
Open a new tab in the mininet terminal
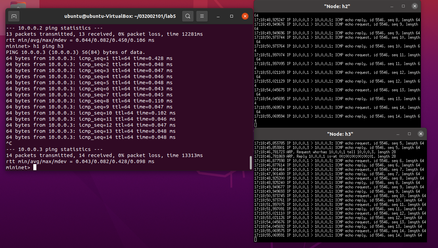14,16
